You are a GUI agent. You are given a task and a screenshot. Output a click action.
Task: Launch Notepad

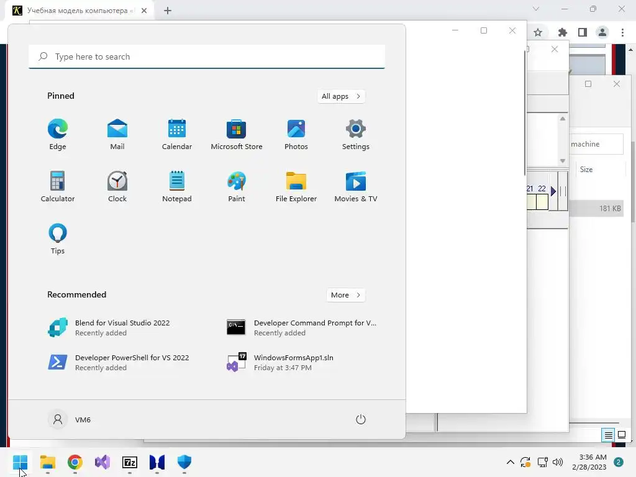pos(177,186)
